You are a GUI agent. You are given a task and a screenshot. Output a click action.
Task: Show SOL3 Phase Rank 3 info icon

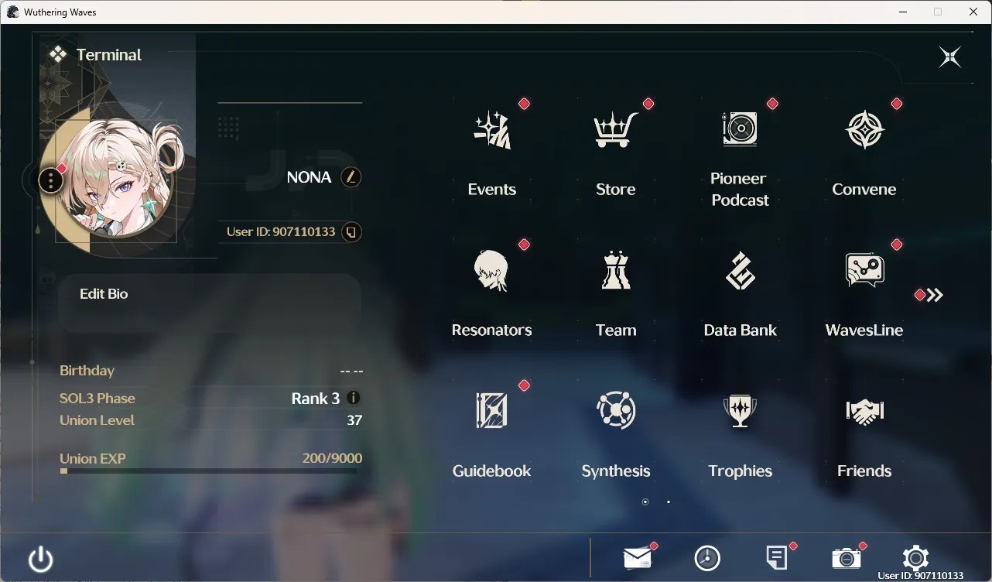[x=354, y=398]
